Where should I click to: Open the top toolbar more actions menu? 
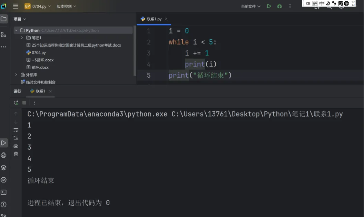tap(290, 6)
